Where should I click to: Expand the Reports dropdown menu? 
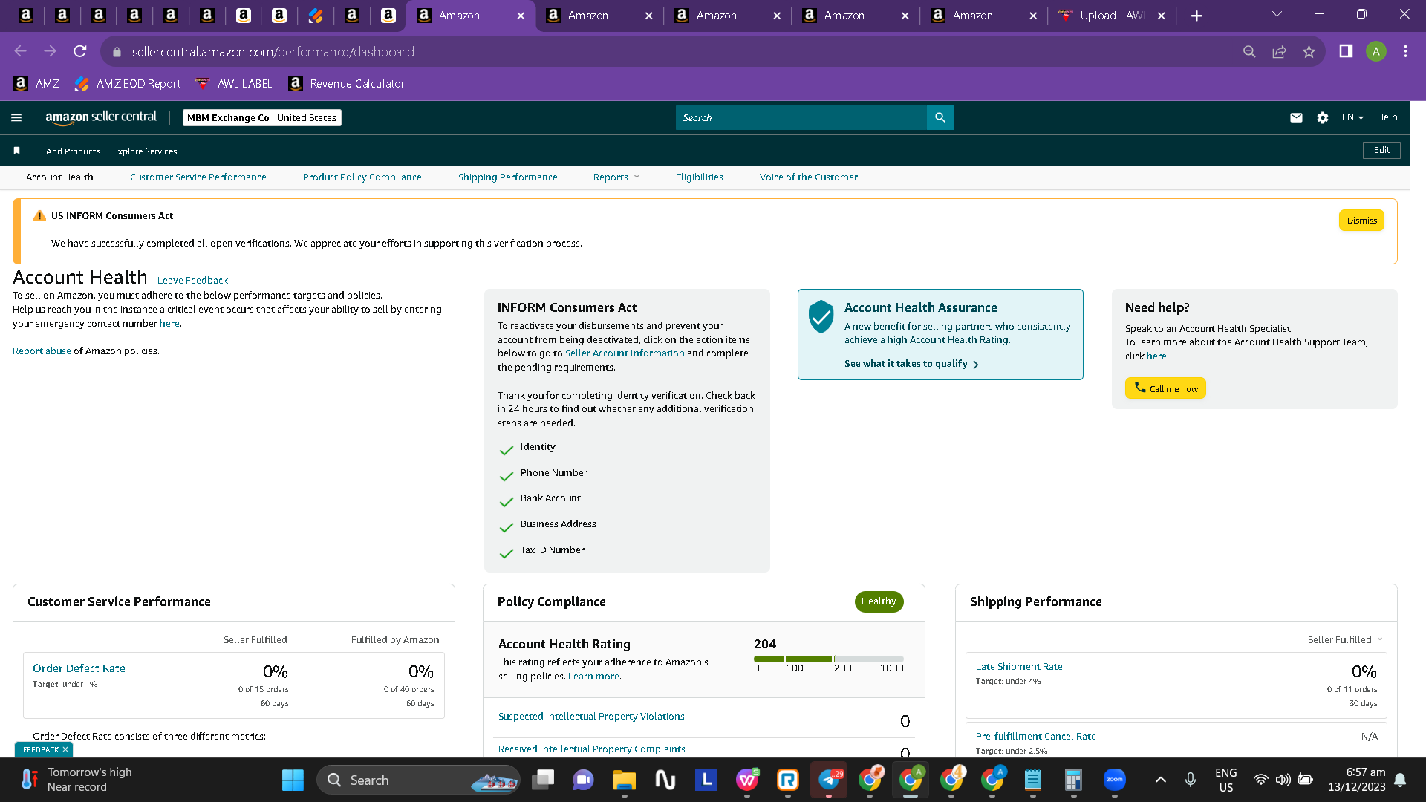616,177
